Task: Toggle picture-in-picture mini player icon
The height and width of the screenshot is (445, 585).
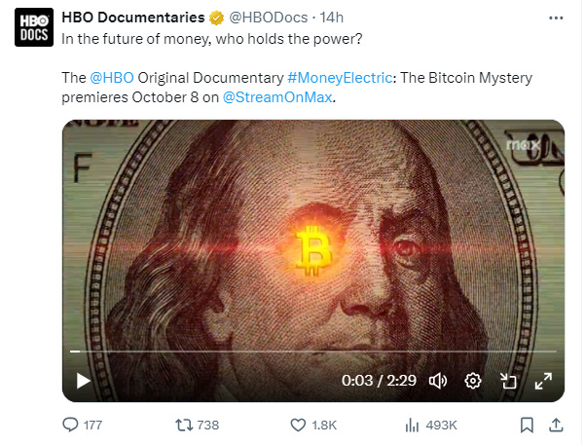Action: (x=508, y=381)
